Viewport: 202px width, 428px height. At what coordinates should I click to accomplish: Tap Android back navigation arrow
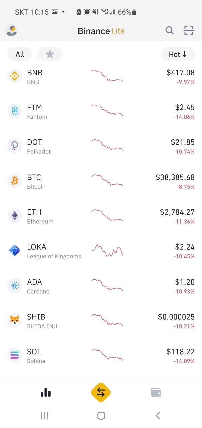(158, 416)
